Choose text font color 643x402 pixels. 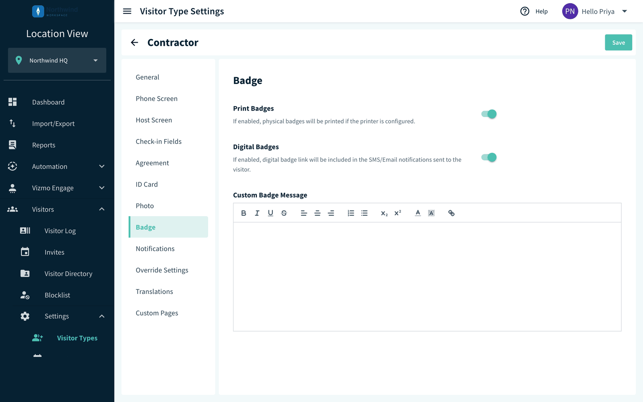click(x=418, y=213)
